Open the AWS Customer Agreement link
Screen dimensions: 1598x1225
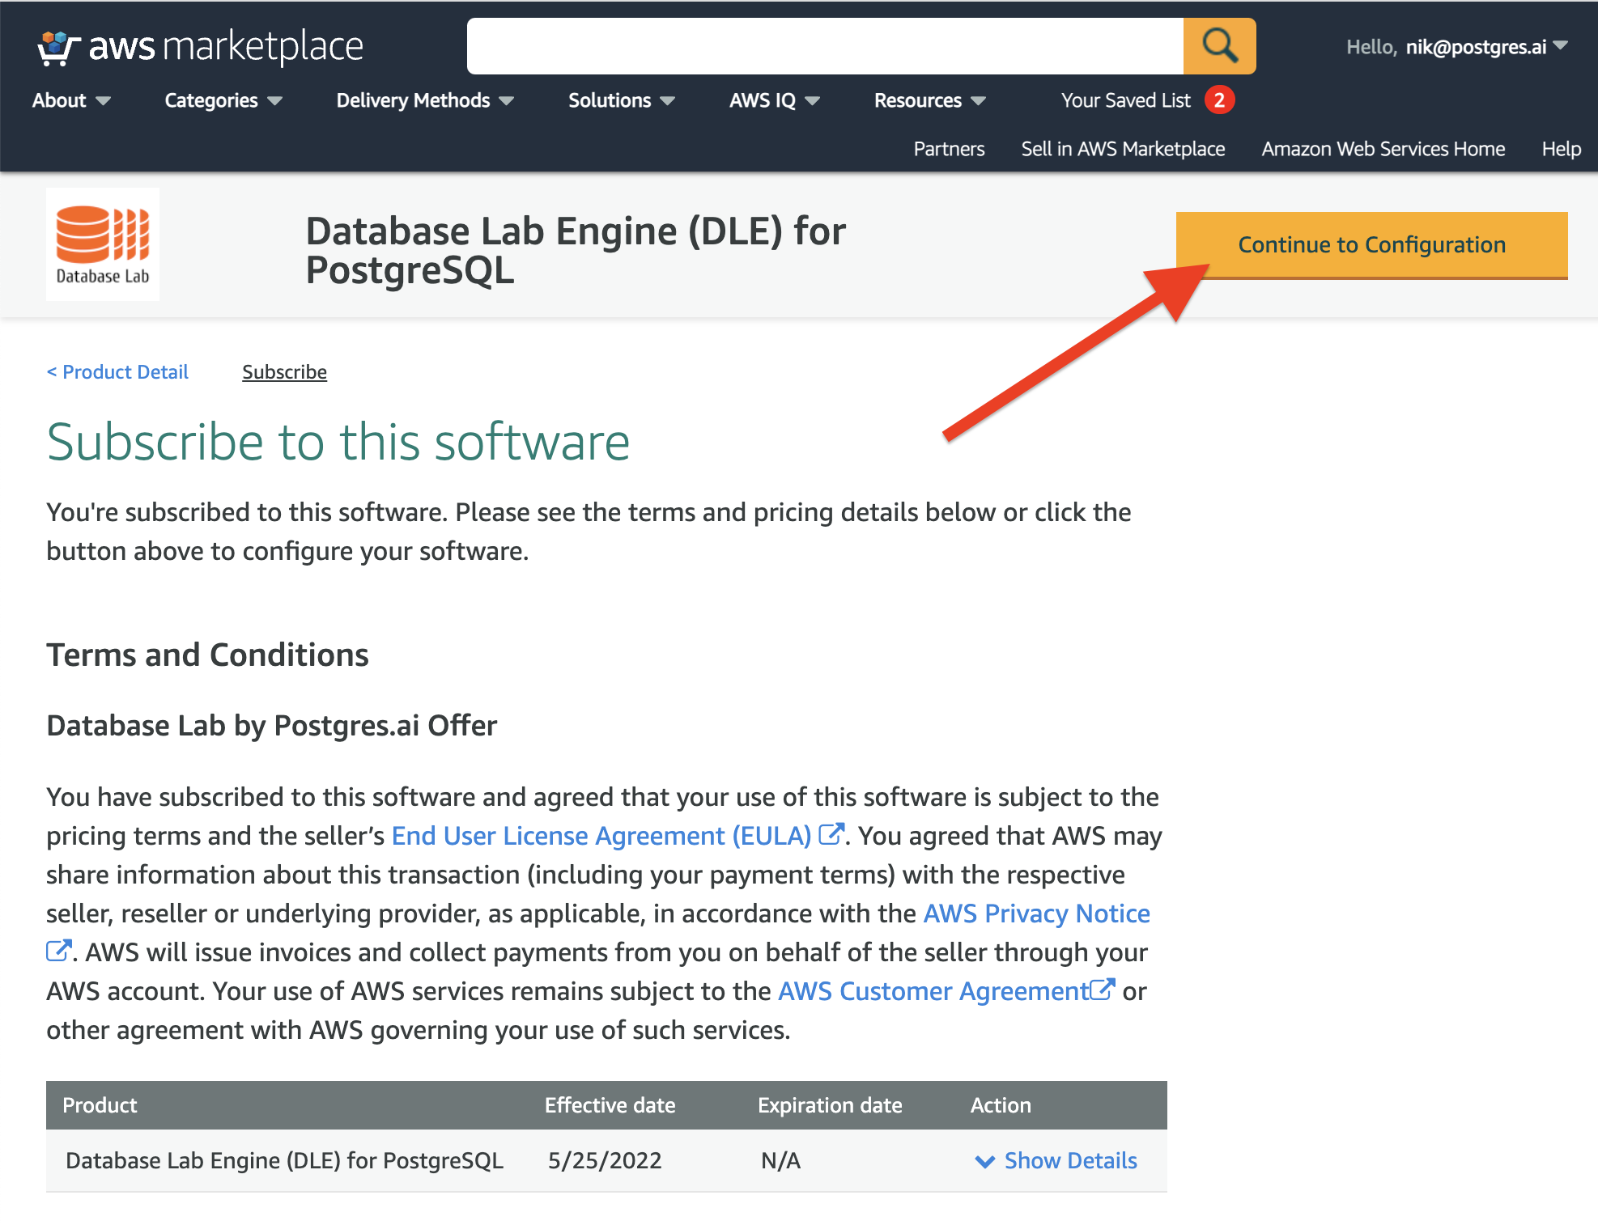[933, 990]
